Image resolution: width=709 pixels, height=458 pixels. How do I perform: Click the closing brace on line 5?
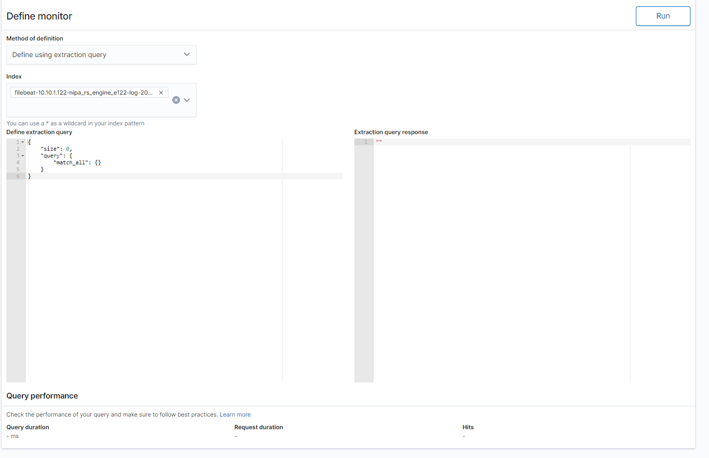[42, 169]
